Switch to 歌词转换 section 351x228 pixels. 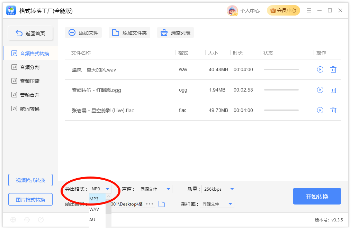(30, 109)
